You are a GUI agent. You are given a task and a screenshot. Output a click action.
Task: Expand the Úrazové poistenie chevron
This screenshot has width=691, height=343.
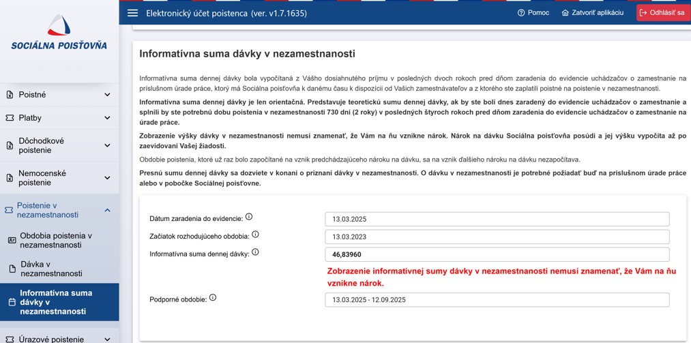(x=107, y=339)
